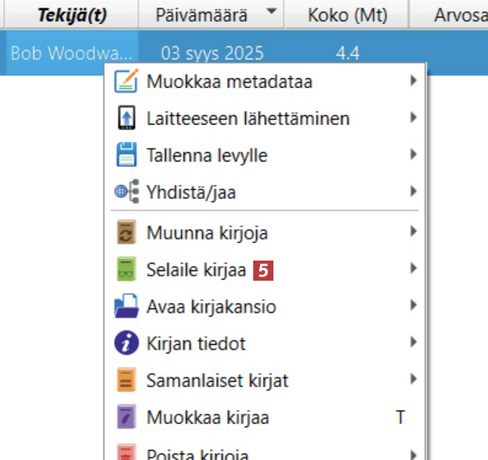The width and height of the screenshot is (488, 460).
Task: Click the 4.4 size cell
Action: pyautogui.click(x=348, y=53)
